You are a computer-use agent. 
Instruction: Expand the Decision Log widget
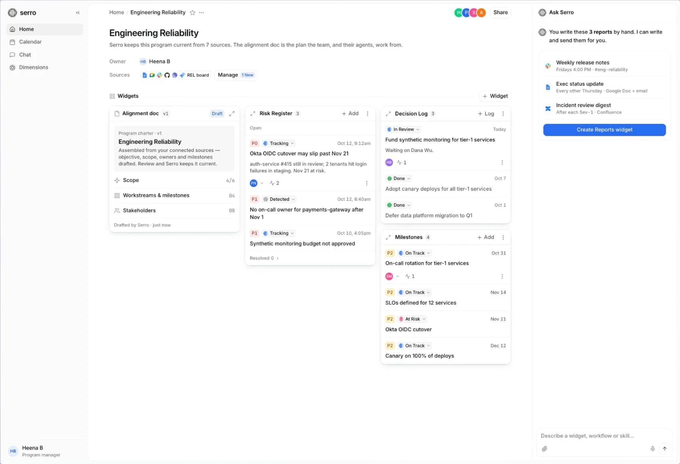pyautogui.click(x=388, y=114)
